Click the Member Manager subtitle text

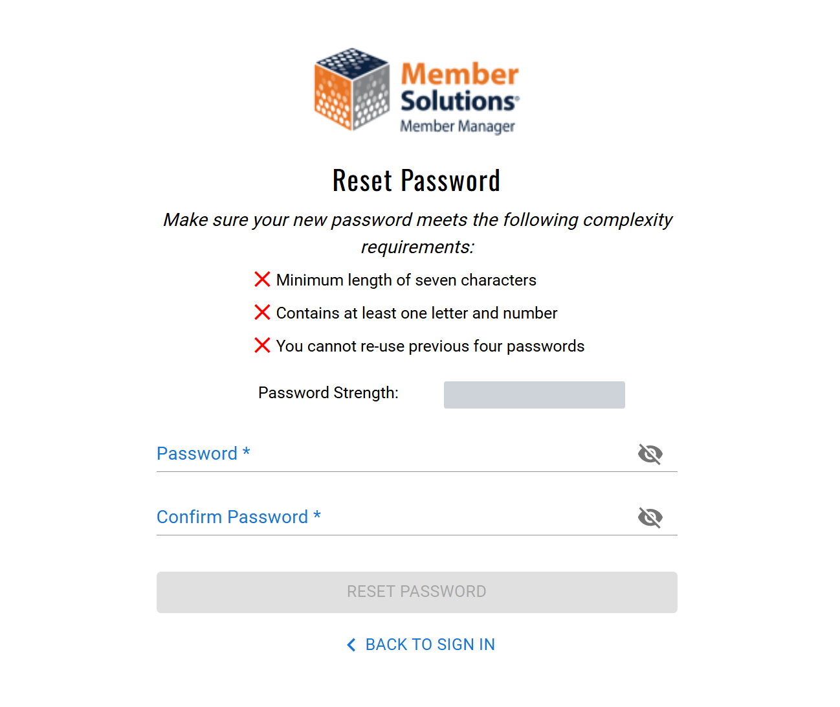tap(457, 126)
